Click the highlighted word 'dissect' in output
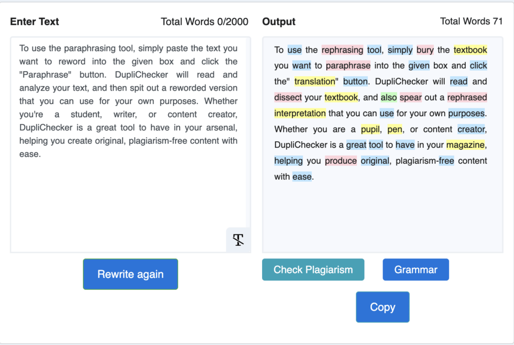The height and width of the screenshot is (345, 514). coord(288,98)
